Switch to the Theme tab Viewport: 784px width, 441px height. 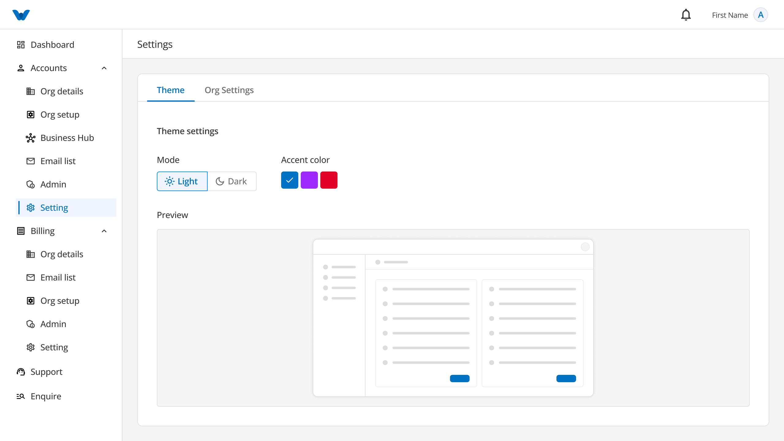click(171, 90)
